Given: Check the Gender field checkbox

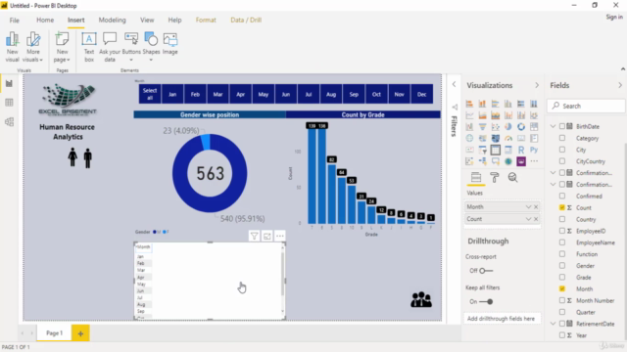Looking at the screenshot, I should [562, 265].
